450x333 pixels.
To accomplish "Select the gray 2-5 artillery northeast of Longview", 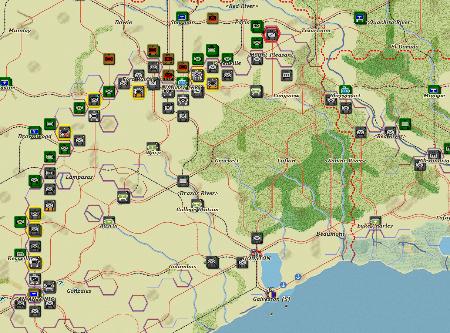I will [286, 75].
